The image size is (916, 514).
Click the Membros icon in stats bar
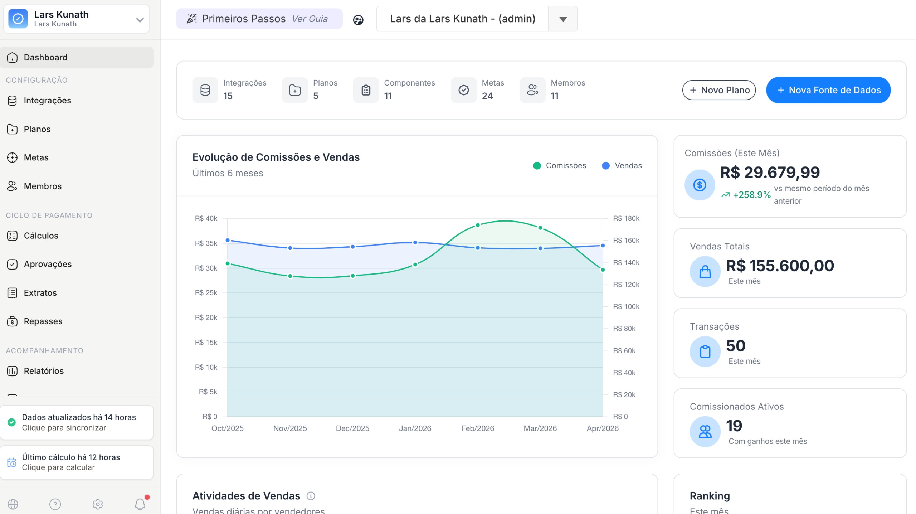click(532, 90)
